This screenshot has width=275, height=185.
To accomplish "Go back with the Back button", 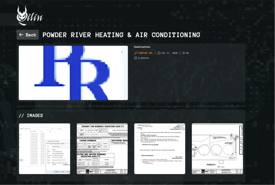I will pos(28,35).
